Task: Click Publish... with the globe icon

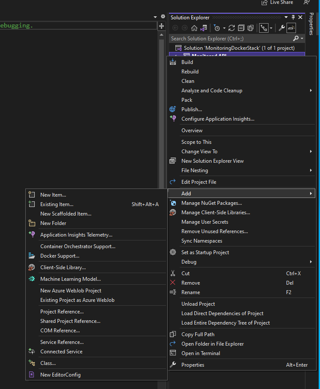Action: pos(242,109)
